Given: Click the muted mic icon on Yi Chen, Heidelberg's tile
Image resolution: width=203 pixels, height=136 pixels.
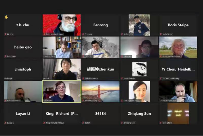Looking at the screenshot, I should [x=161, y=78].
